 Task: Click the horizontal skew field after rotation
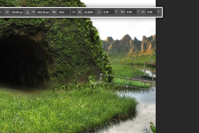coord(131,12)
